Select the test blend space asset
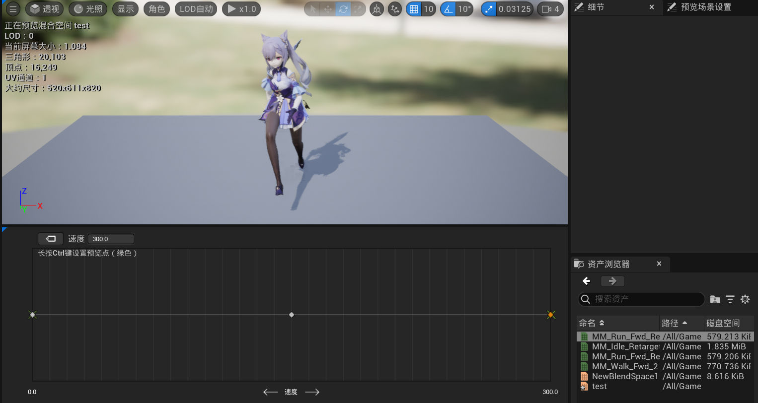Viewport: 758px width, 403px height. click(665, 386)
